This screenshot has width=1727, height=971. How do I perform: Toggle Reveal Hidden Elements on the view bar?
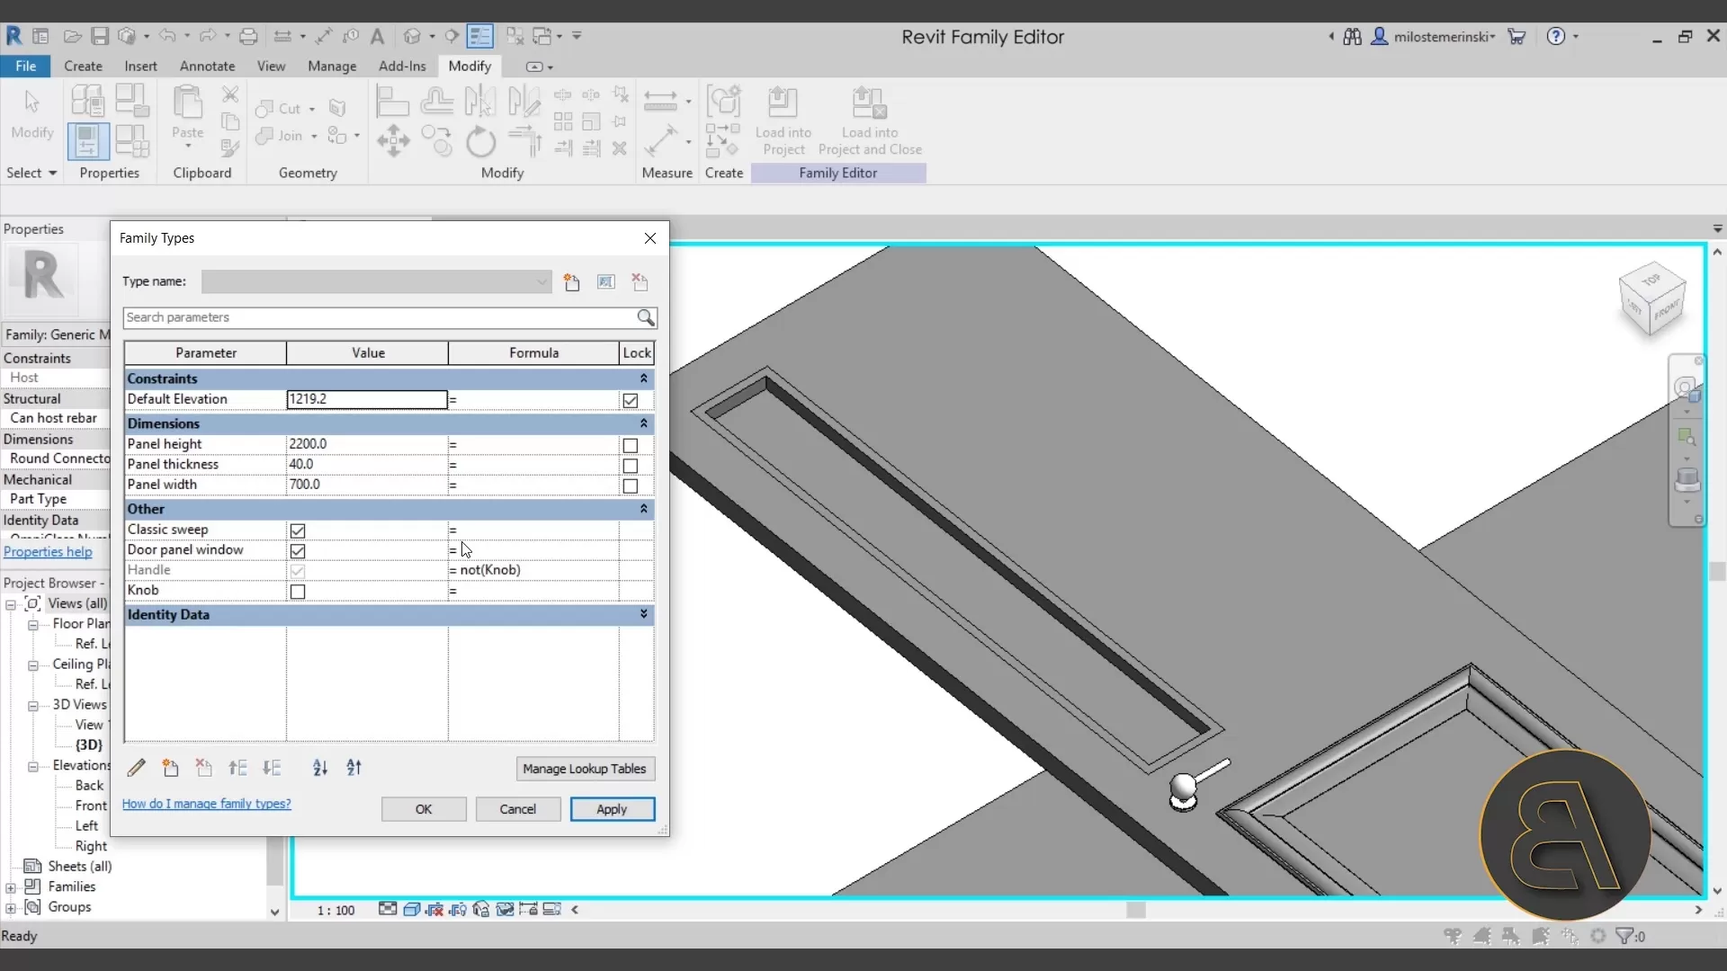[458, 910]
